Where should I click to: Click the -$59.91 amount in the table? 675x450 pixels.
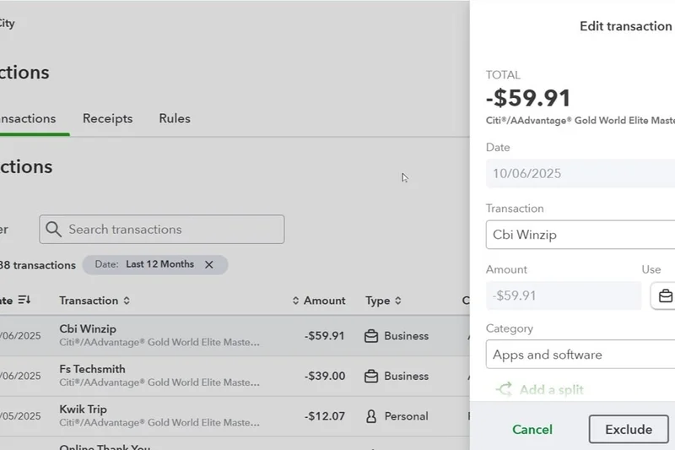[x=325, y=335]
